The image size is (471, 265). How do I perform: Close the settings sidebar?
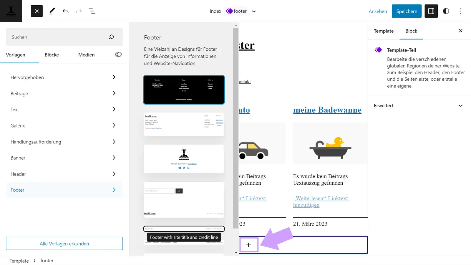(461, 31)
